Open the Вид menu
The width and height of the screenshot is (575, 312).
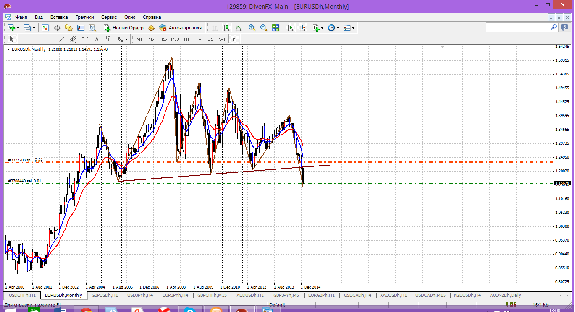click(39, 17)
